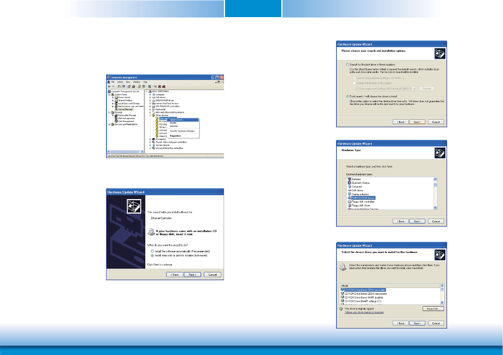Open 'Tell me why driver signing is important' link
This screenshot has width=503, height=355.
[364, 312]
